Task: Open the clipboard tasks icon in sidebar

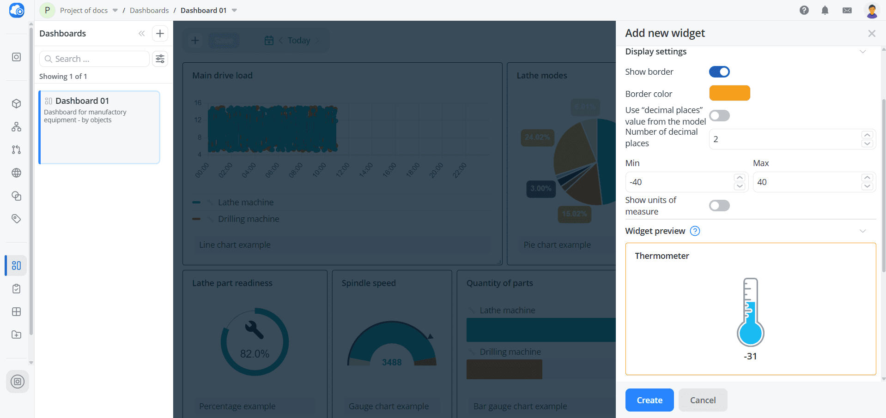Action: point(16,288)
